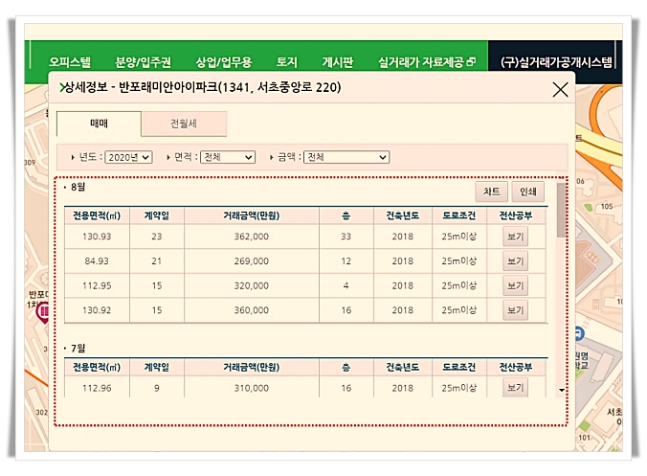647x476 pixels.
Task: Click the red map marker pin
Action: click(43, 311)
